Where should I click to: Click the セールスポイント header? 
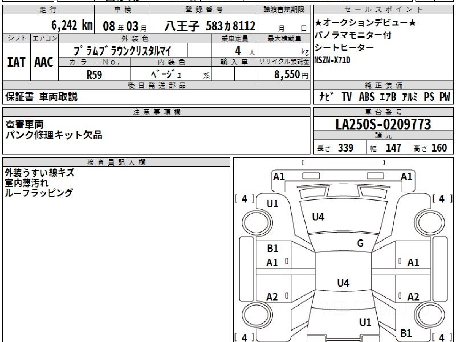(x=383, y=10)
